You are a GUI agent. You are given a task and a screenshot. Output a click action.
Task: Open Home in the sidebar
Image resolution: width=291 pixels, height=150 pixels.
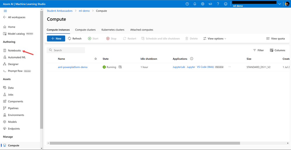[x=9, y=27]
